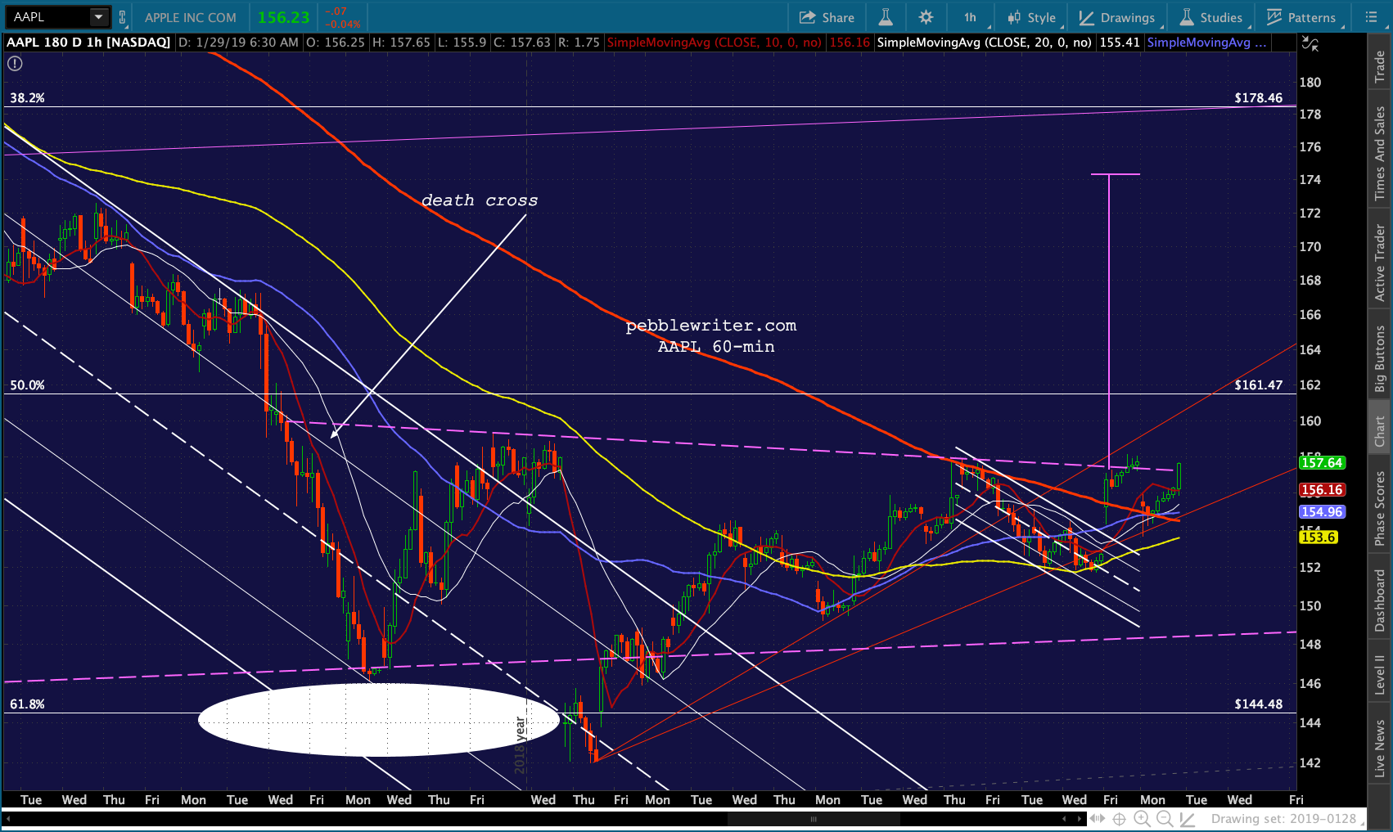1393x832 pixels.
Task: Open the Patterns menu
Action: 1301,17
